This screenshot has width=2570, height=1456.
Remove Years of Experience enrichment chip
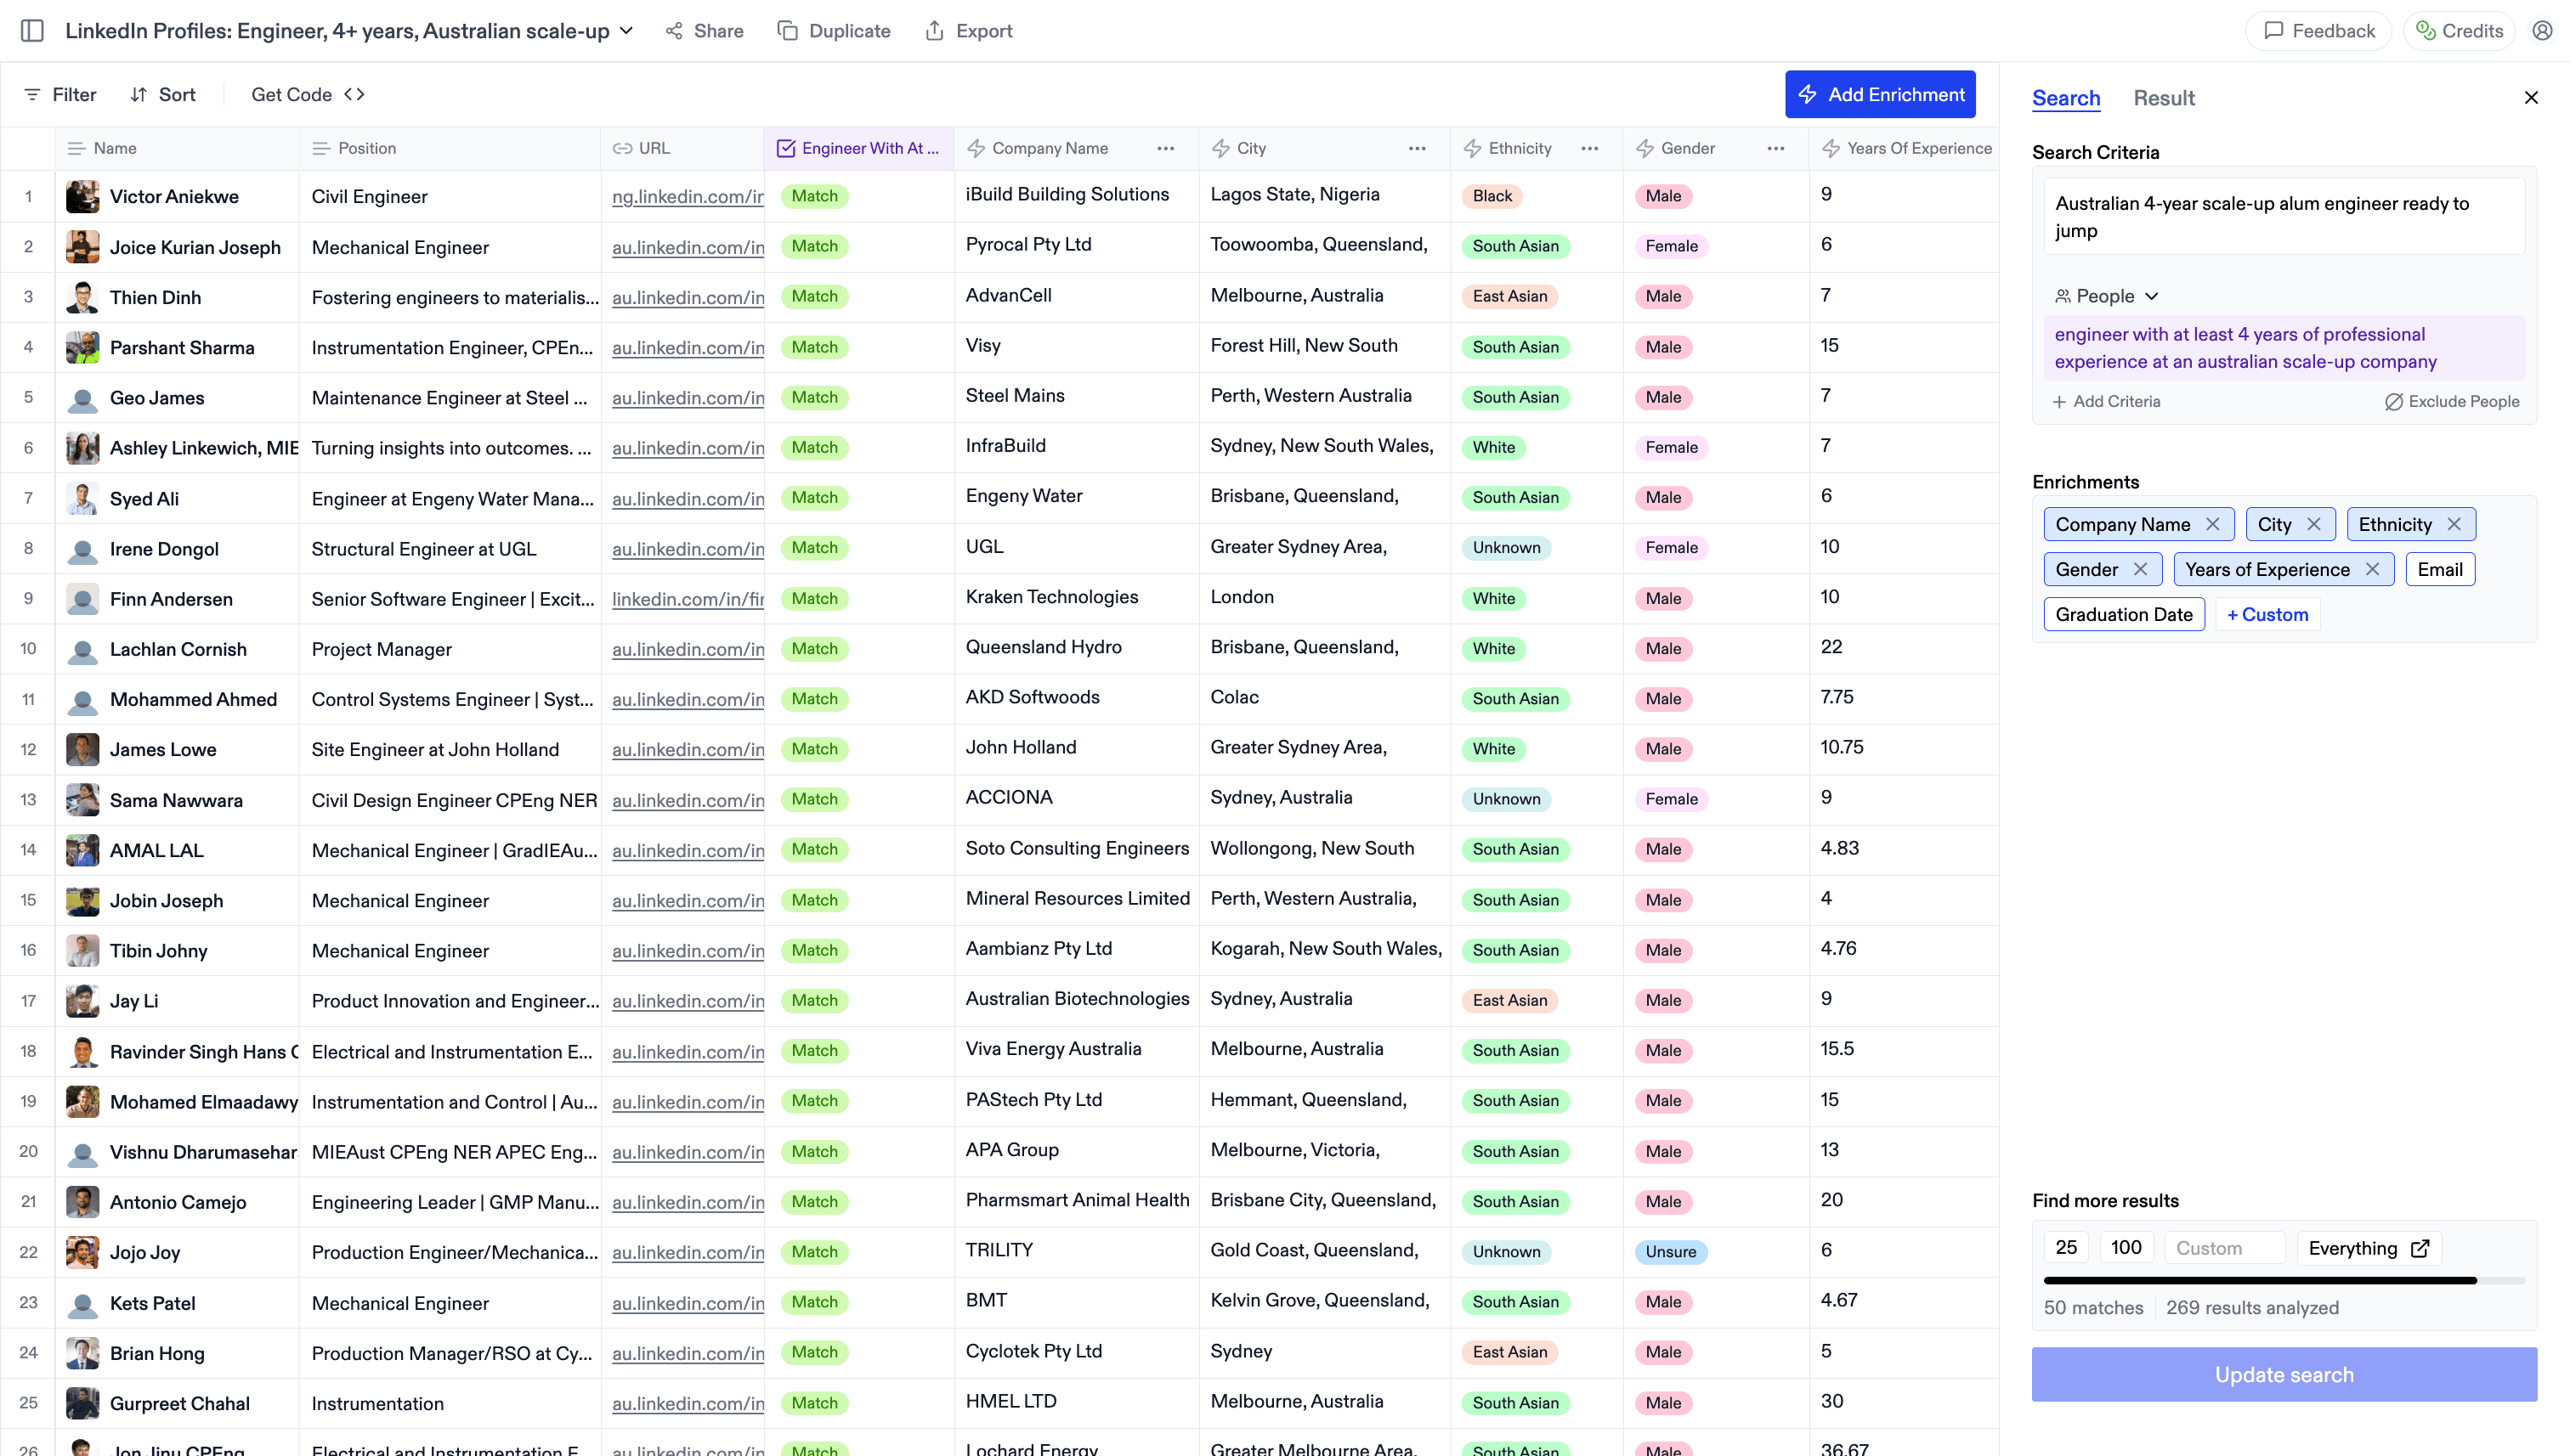tap(2372, 569)
